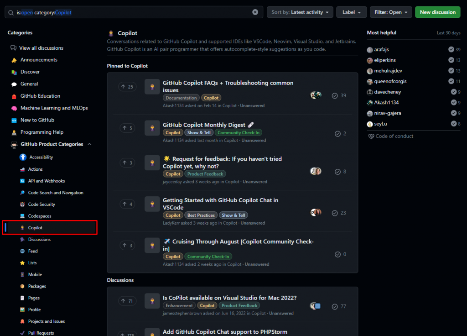Open the GitHub Copilot Monthly Digest discussion

pos(204,125)
